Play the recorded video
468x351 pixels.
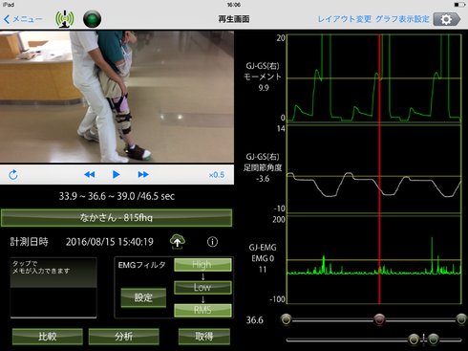click(x=117, y=174)
